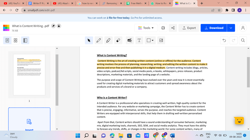
Task: Click the Who is a Content Writer? heading
Action: click(x=112, y=98)
